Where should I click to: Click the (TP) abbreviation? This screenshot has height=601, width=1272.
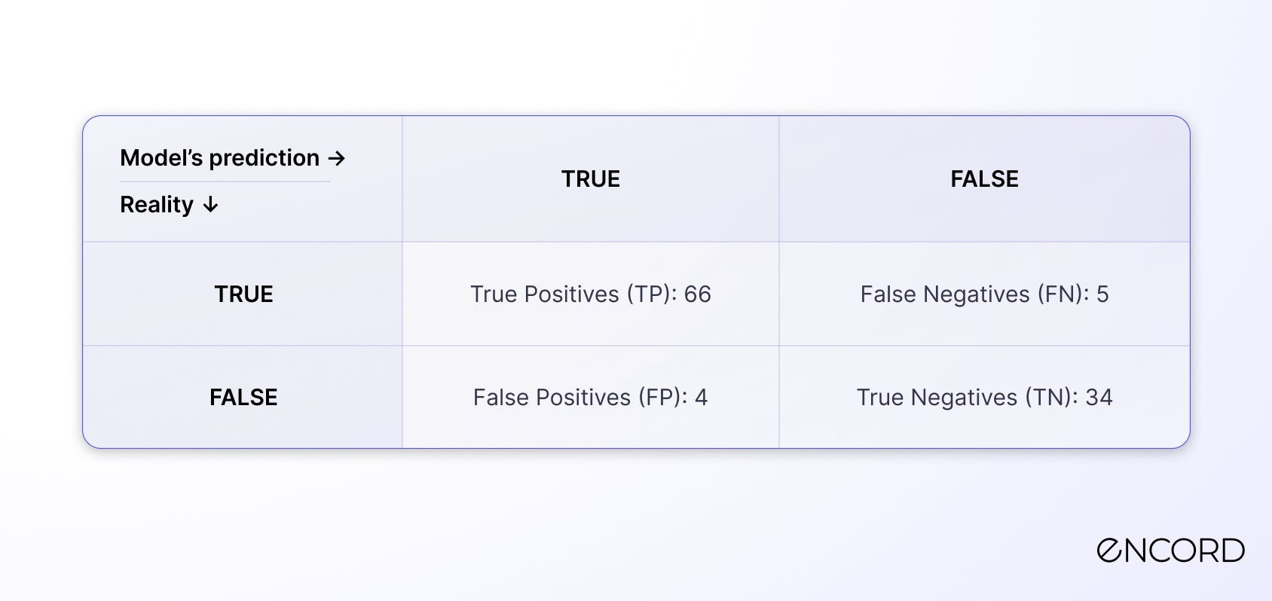pyautogui.click(x=651, y=294)
